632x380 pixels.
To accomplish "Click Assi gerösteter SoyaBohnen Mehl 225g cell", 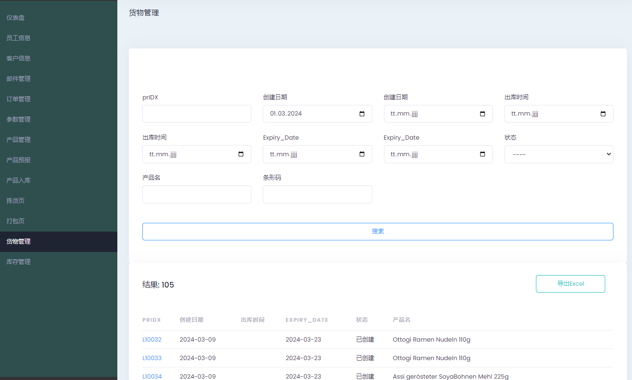I will pos(450,376).
